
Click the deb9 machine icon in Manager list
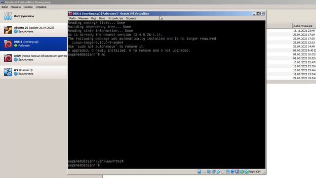point(8,58)
